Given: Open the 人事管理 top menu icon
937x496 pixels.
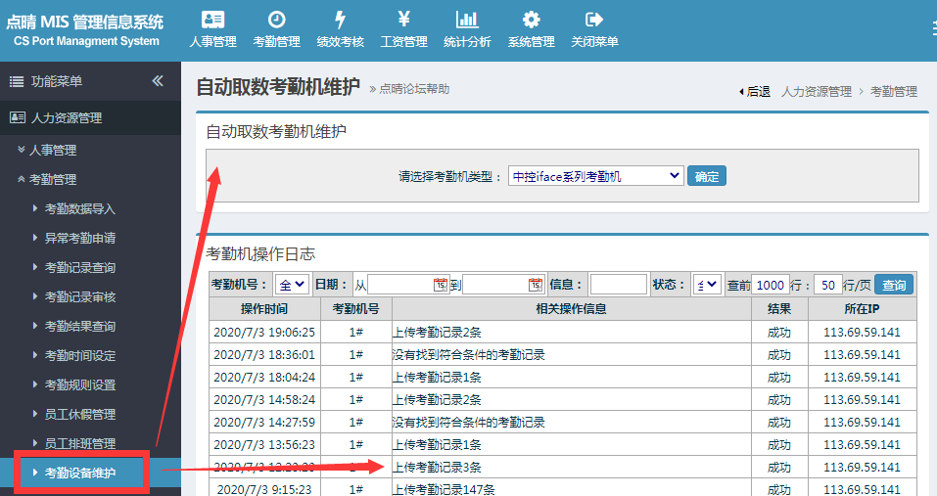Looking at the screenshot, I should [212, 20].
